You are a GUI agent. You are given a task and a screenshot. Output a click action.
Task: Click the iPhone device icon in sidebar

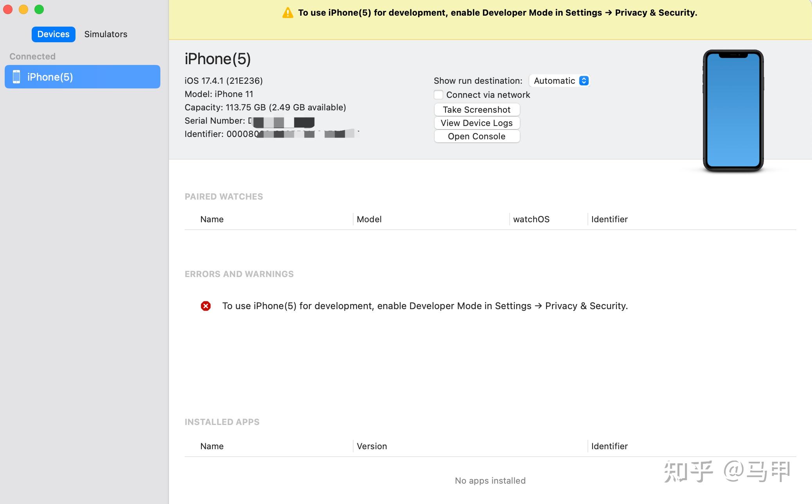click(x=16, y=77)
